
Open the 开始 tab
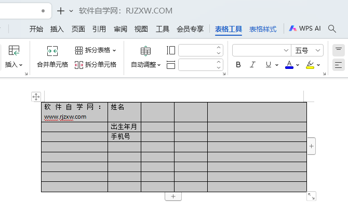click(36, 29)
